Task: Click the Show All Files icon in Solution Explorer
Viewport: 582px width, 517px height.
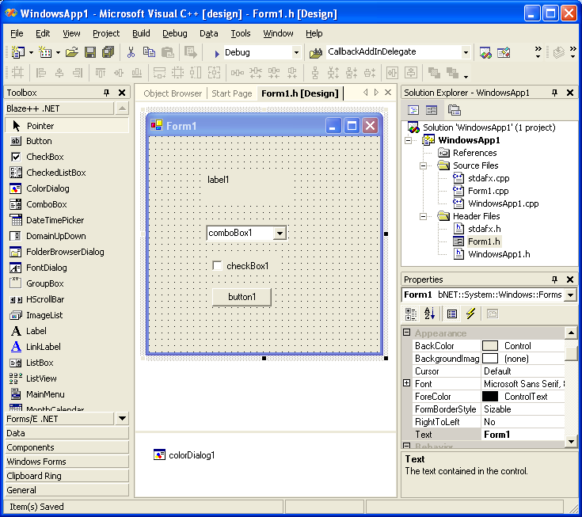Action: (x=455, y=110)
